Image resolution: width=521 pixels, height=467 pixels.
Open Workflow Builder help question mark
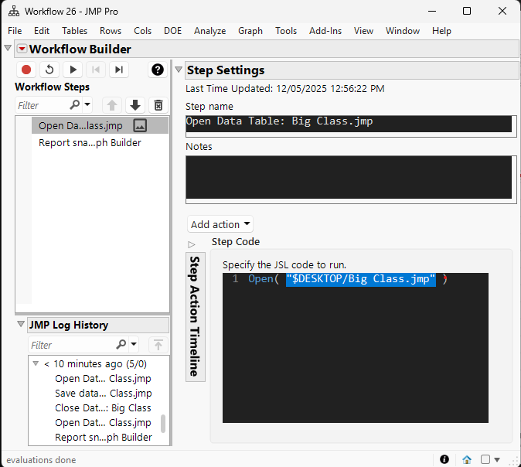click(x=158, y=70)
